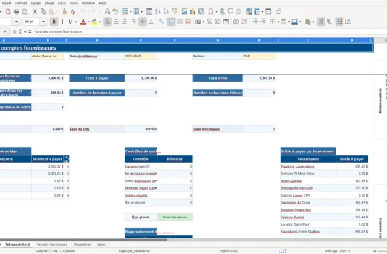Switch to the Listes sheet tab
The height and width of the screenshot is (254, 387).
[x=102, y=244]
